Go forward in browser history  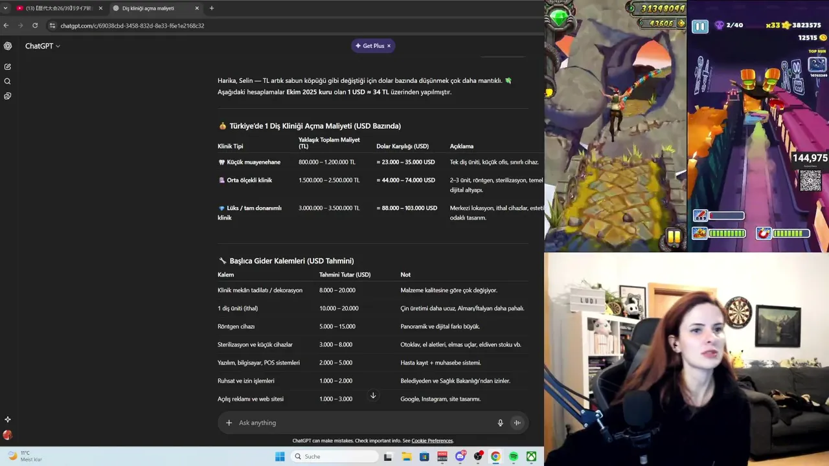click(20, 26)
